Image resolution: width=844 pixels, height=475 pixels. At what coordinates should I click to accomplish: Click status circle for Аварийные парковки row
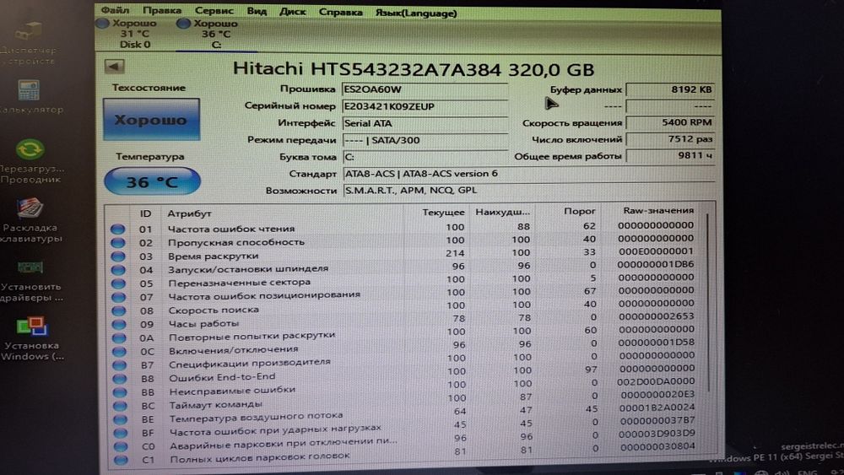pyautogui.click(x=121, y=446)
